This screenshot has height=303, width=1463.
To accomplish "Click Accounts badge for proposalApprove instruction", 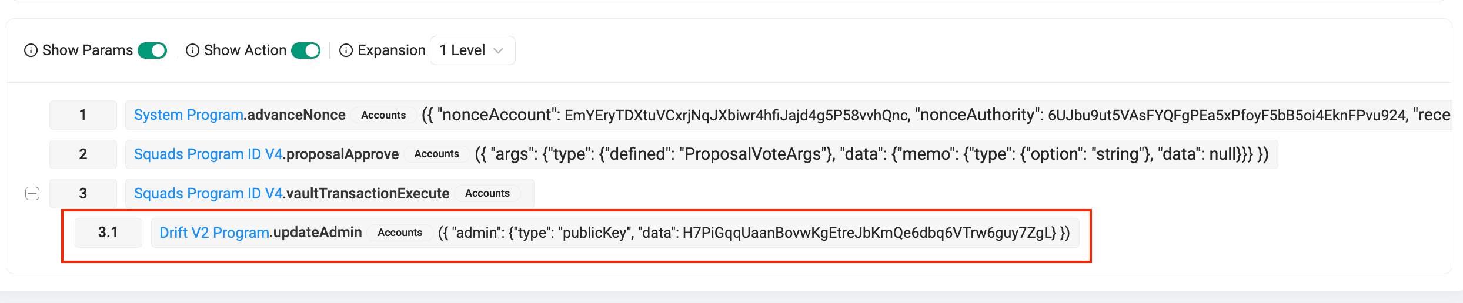I will (x=436, y=154).
